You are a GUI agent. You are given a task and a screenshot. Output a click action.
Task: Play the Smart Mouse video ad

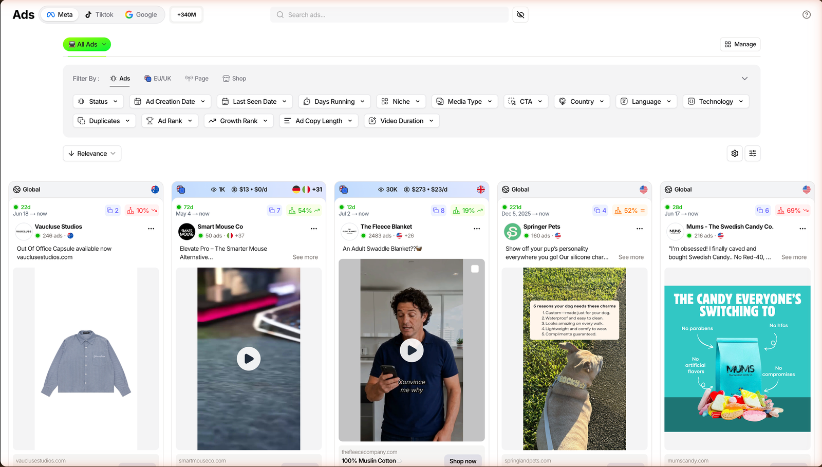tap(249, 359)
